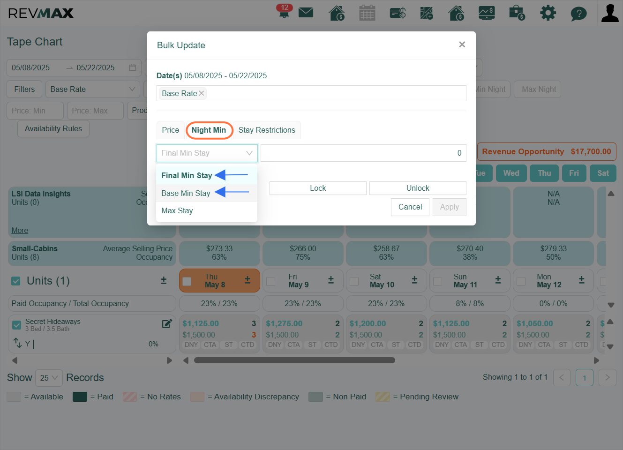Collapse the Final Min Stay dropdown
This screenshot has width=623, height=450.
tap(207, 153)
